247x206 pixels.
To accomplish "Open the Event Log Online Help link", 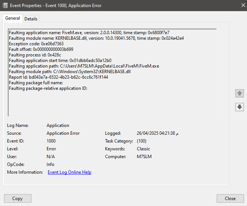I will tap(70, 172).
